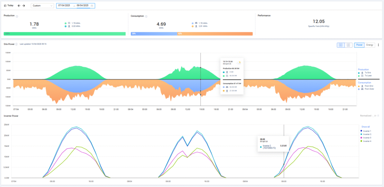Click the Show all link
The image size is (384, 187).
(365, 127)
